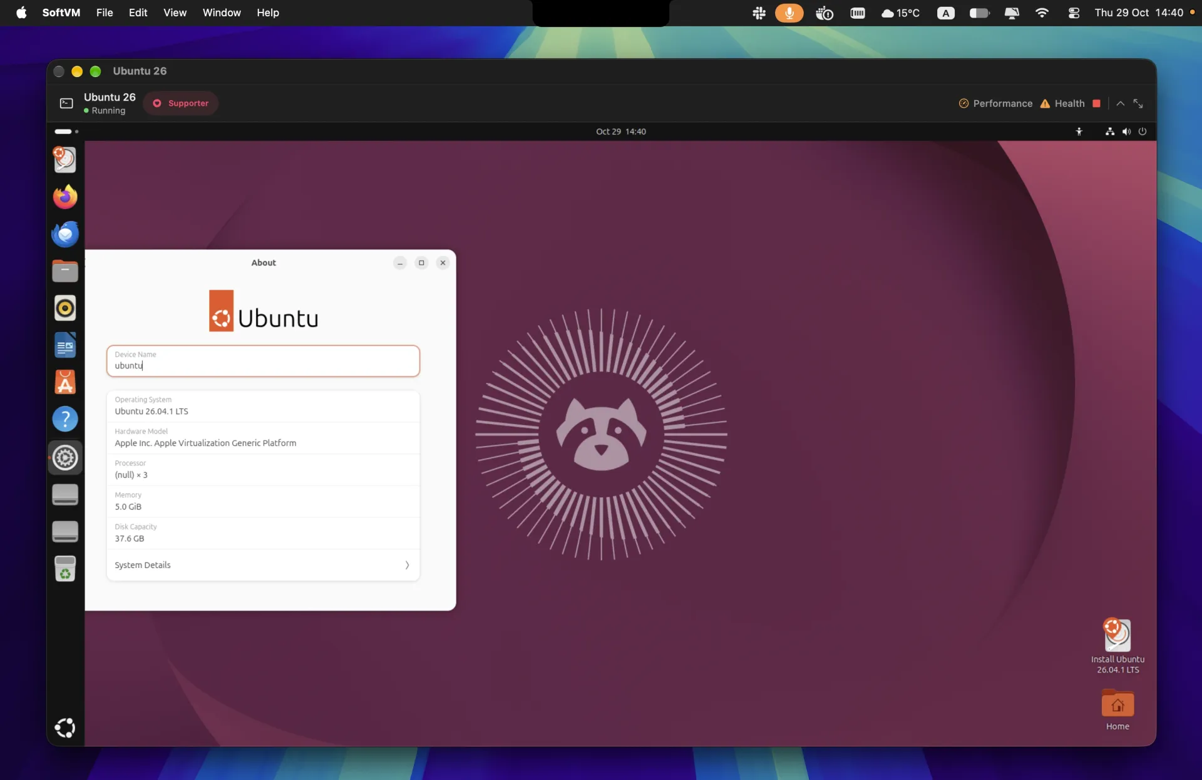Click the Settings gear in the dock

point(65,458)
